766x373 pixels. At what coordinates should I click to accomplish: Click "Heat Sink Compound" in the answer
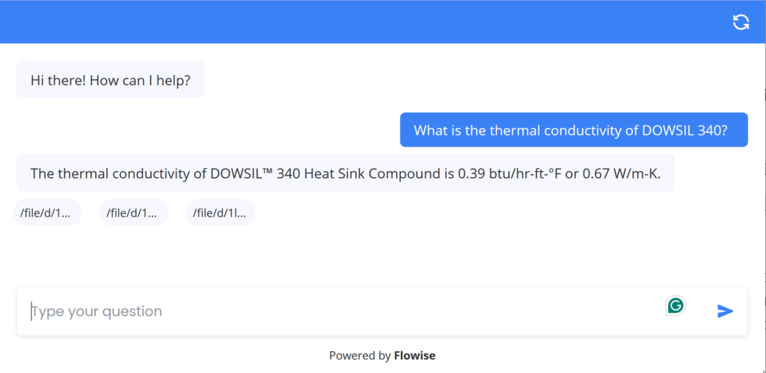367,173
